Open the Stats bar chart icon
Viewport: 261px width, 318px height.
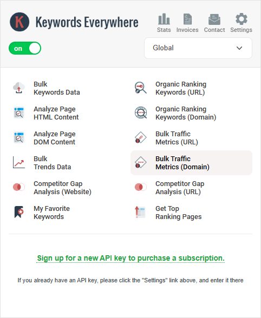coord(164,19)
